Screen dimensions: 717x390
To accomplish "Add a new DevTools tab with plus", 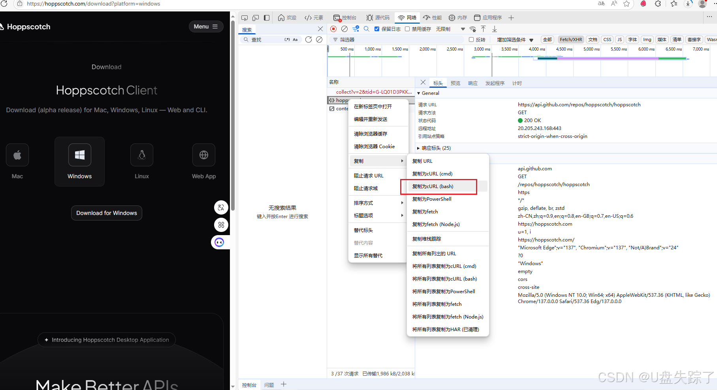I will pos(511,18).
